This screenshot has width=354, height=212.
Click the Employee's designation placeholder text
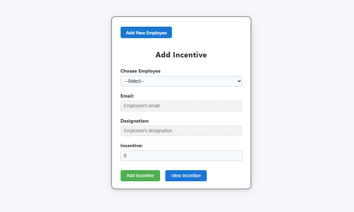(x=149, y=131)
